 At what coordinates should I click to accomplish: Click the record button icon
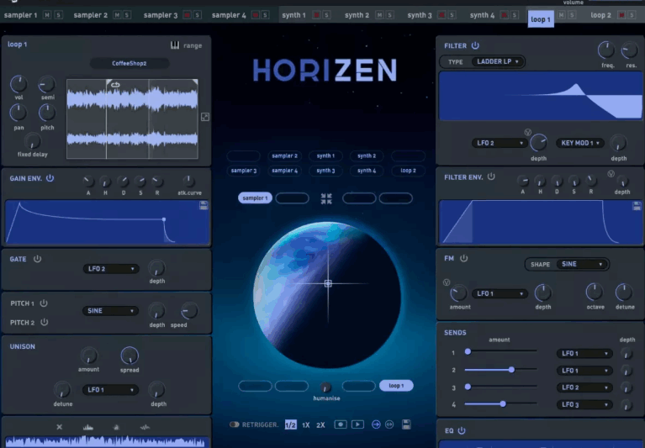(341, 424)
